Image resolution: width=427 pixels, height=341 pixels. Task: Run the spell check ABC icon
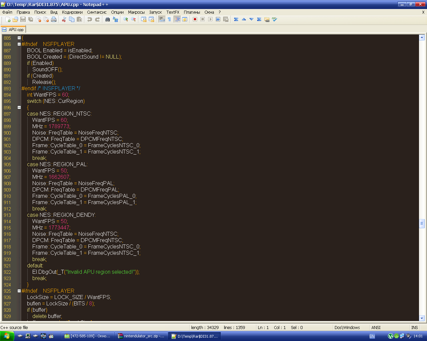[275, 20]
